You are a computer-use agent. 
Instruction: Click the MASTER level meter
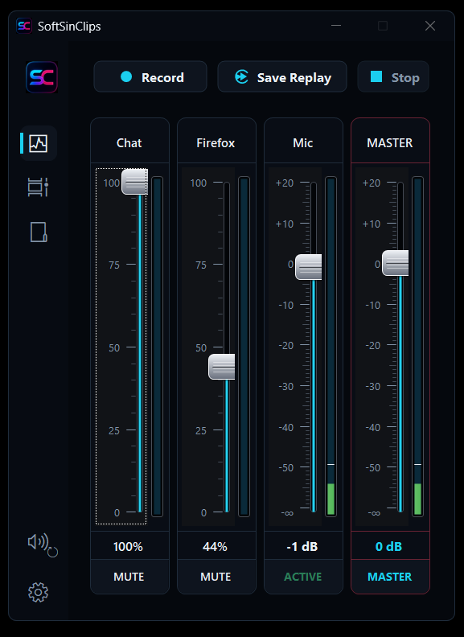[417, 347]
